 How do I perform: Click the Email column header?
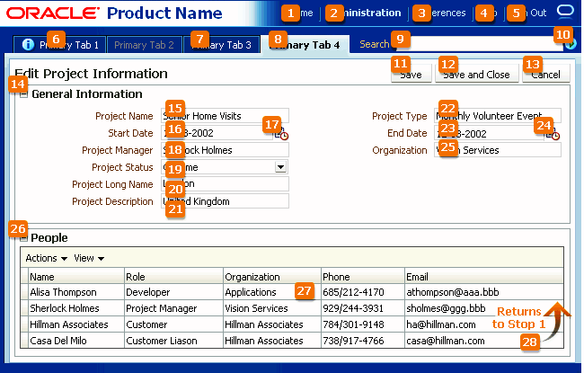pyautogui.click(x=484, y=277)
